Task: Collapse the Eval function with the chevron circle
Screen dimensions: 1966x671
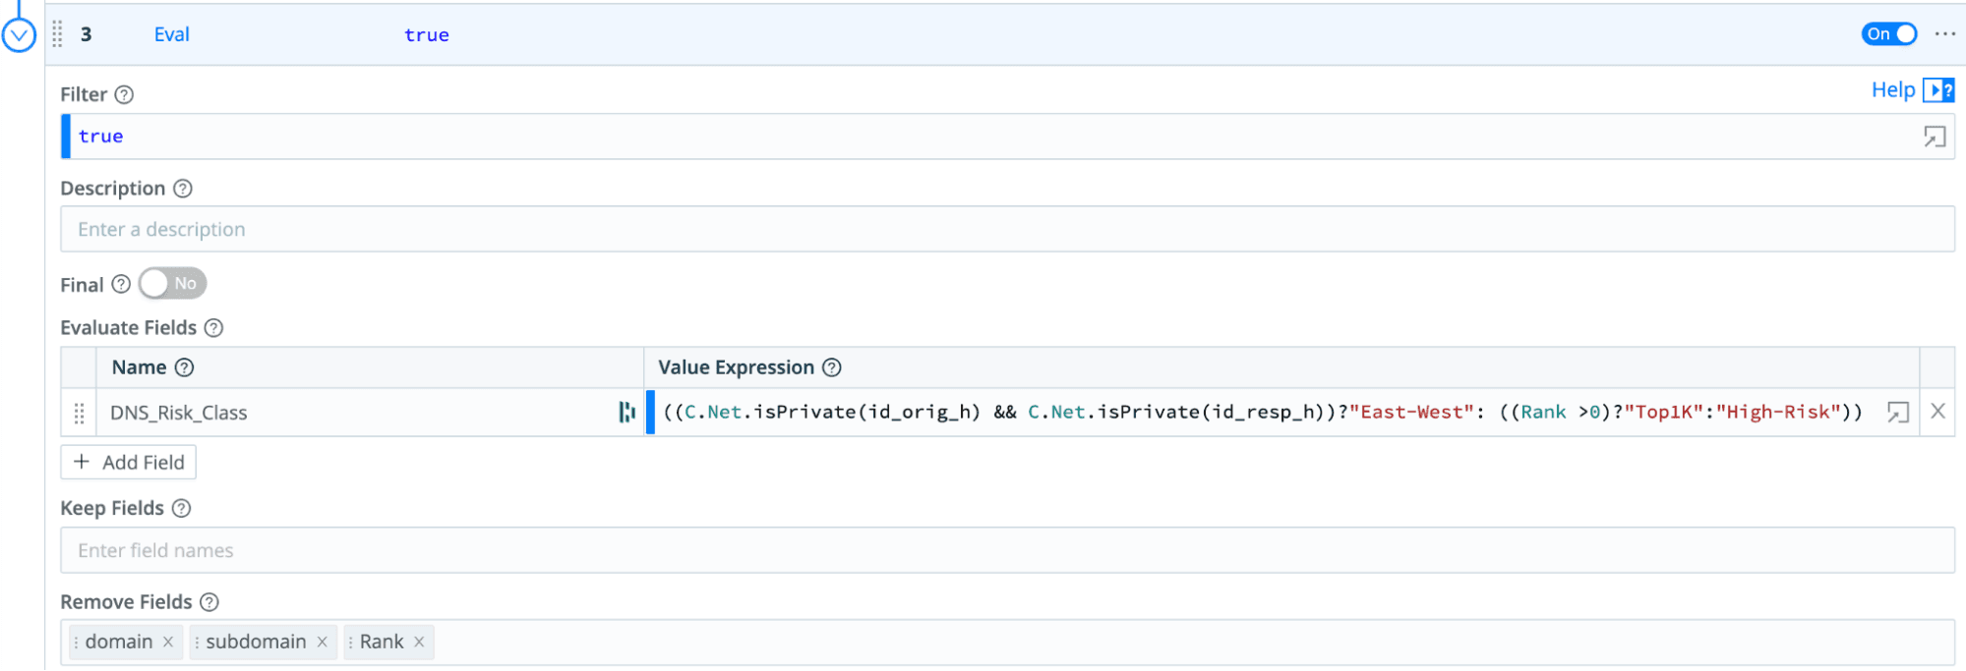Action: 19,35
